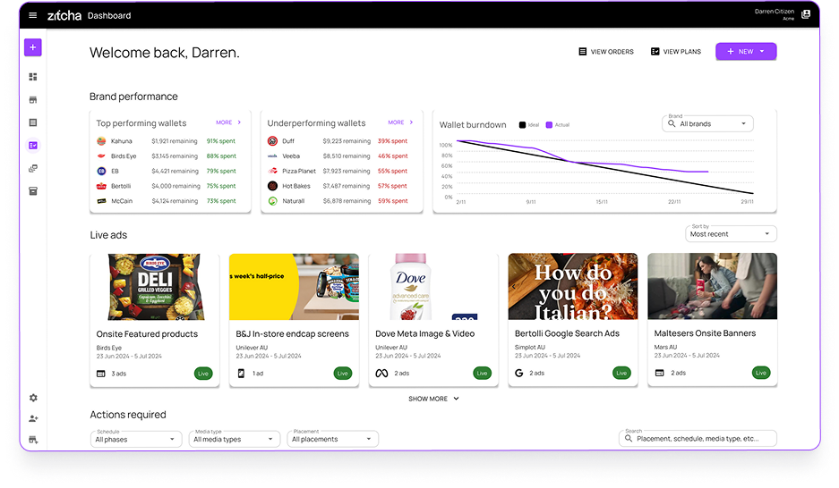Click Live badge on Onsite Featured products

click(203, 374)
